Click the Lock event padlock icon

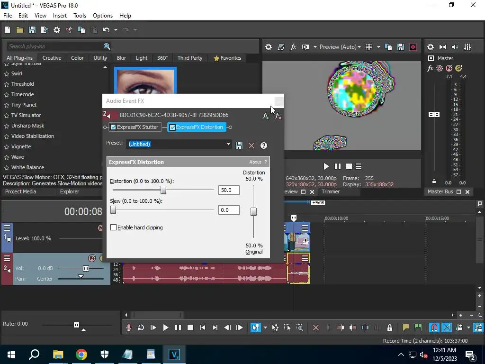390,328
